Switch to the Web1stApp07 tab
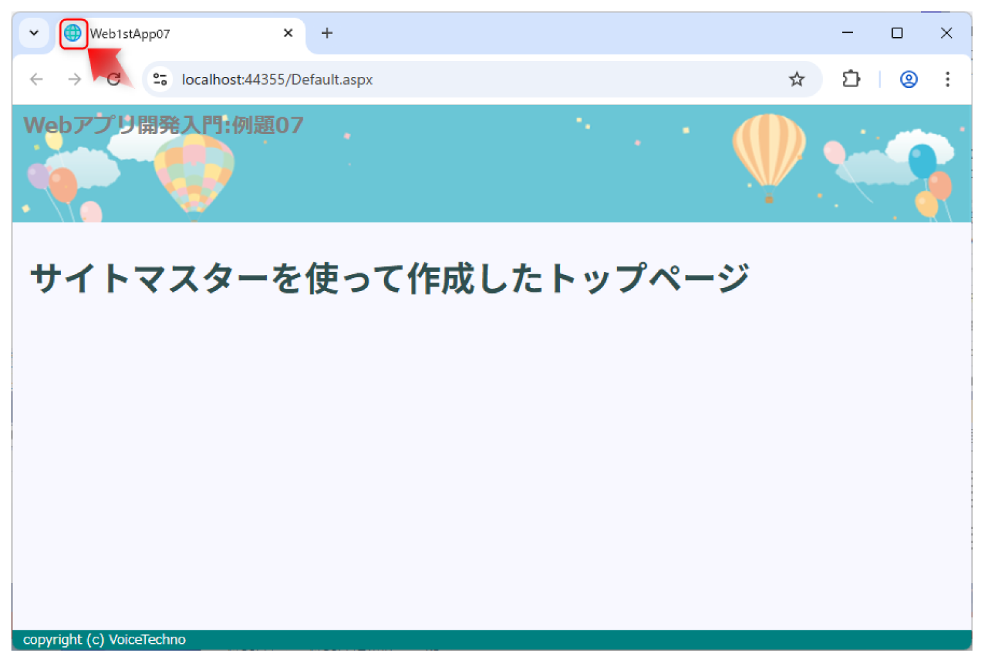The height and width of the screenshot is (663, 985). pyautogui.click(x=160, y=33)
